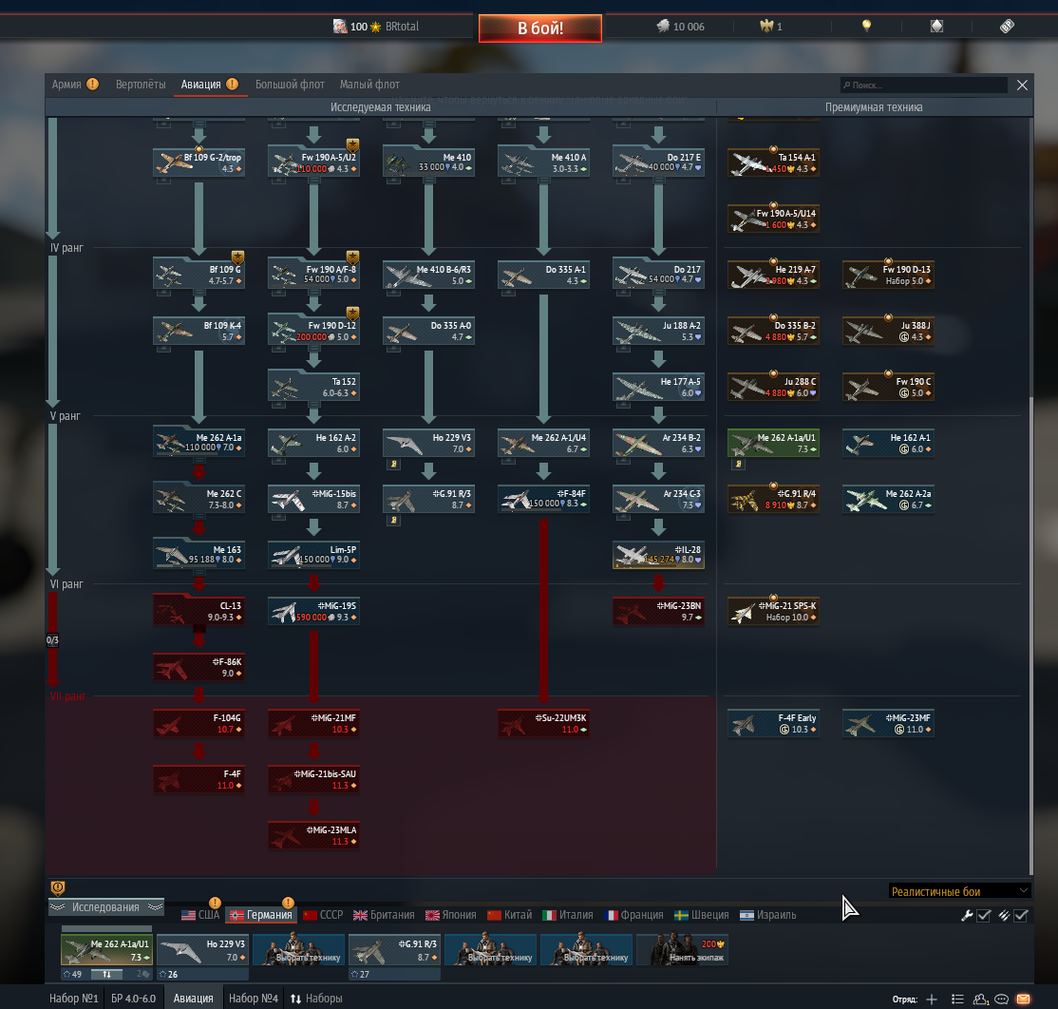1058x1009 pixels.
Task: Click the alert icon above the Германия tab
Action: point(288,903)
